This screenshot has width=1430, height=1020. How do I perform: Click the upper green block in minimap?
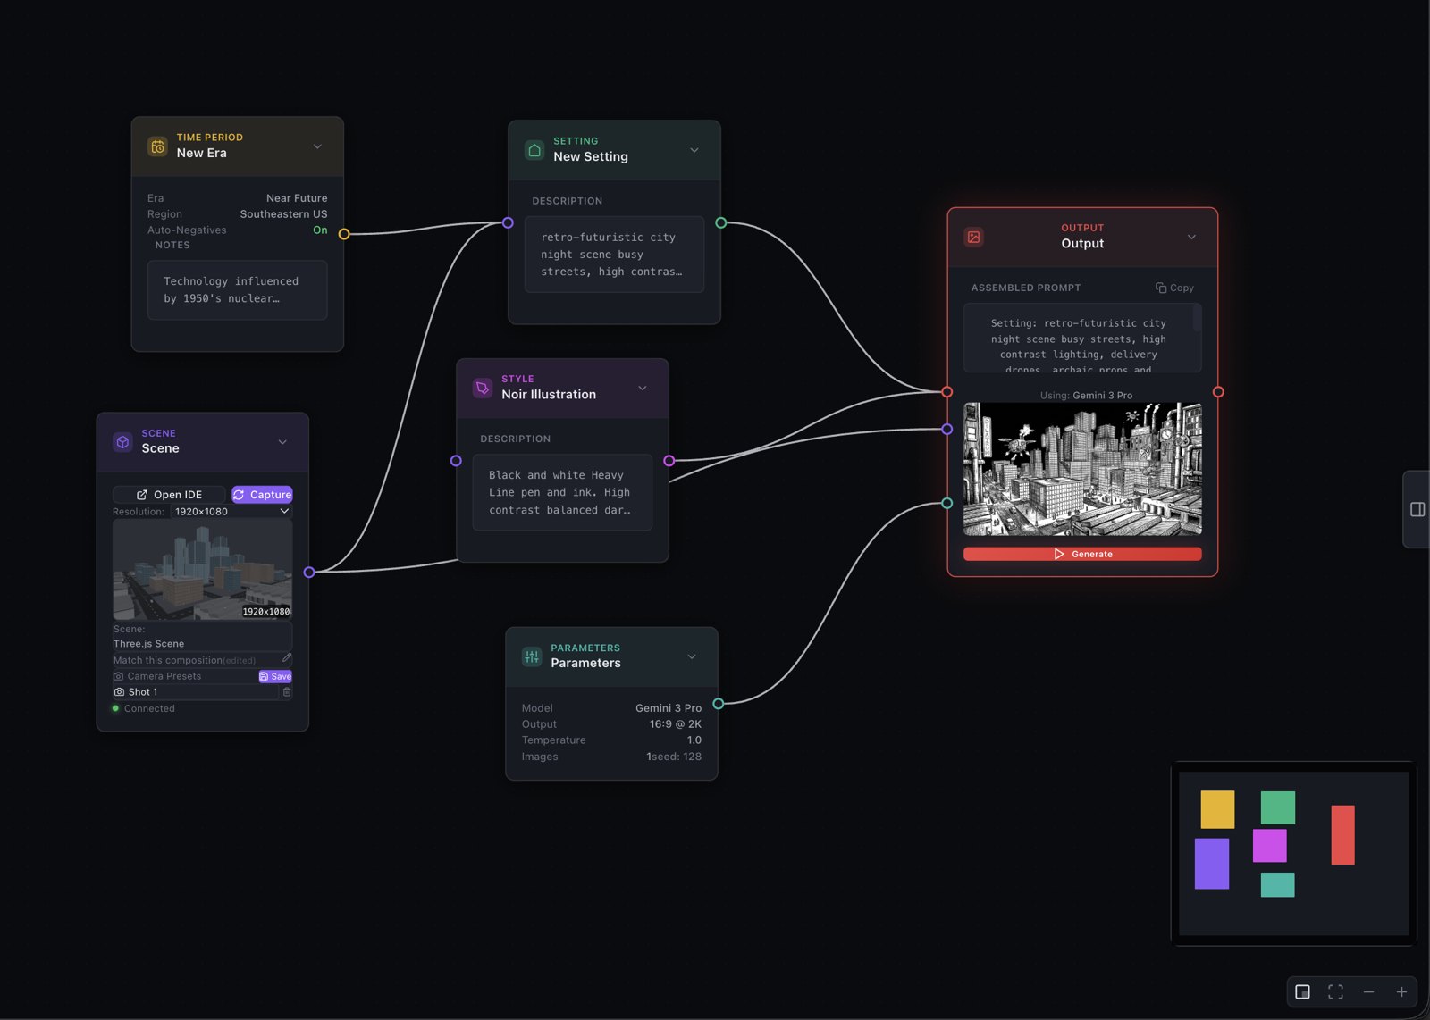pos(1278,807)
